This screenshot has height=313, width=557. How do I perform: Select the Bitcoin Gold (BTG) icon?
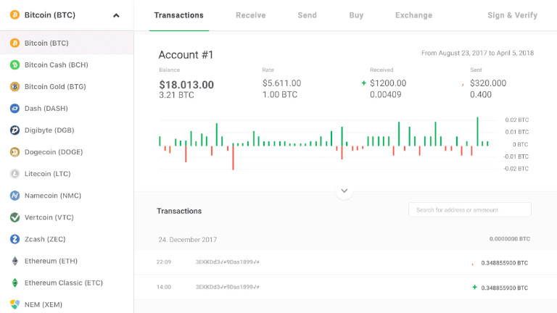[15, 86]
